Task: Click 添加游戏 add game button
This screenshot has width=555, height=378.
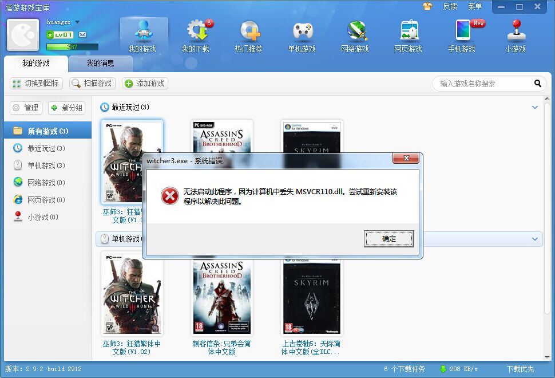Action: [x=145, y=83]
